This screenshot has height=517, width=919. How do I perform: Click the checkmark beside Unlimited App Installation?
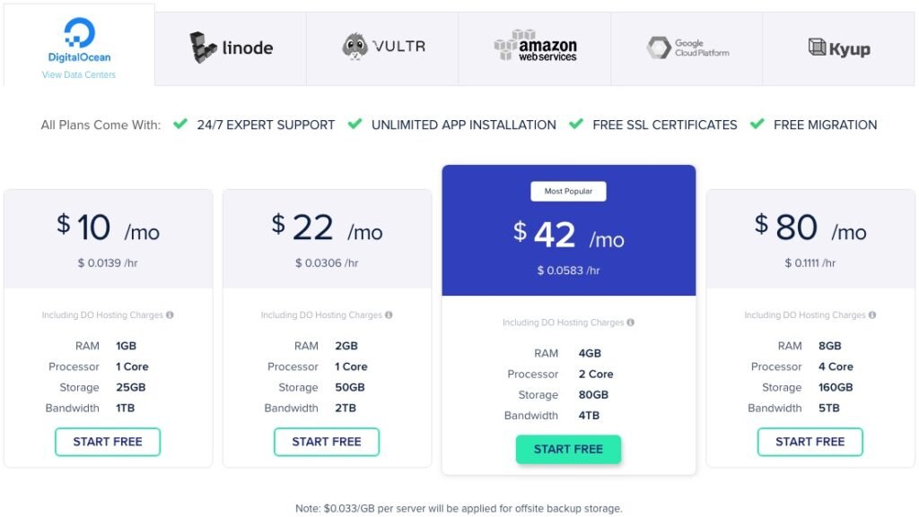click(x=354, y=125)
